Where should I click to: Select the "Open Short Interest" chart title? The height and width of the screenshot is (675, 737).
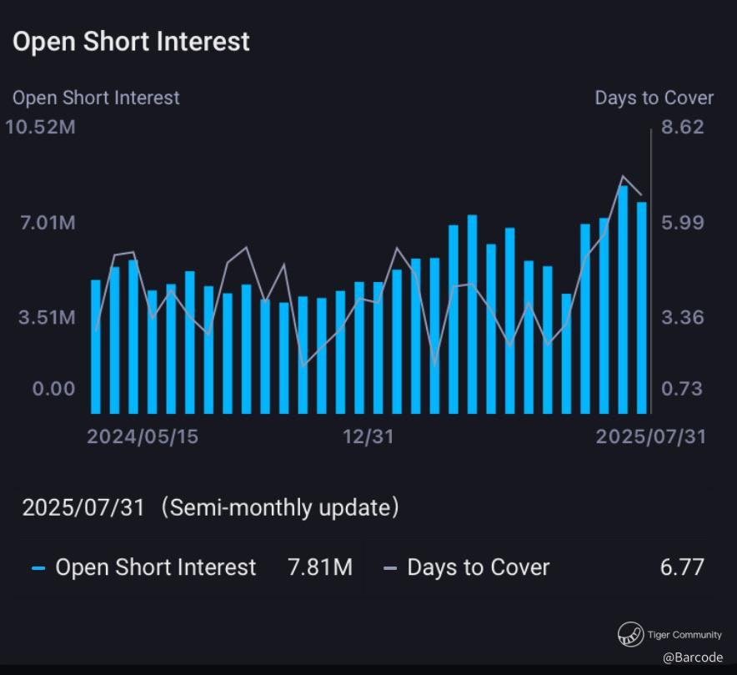pyautogui.click(x=131, y=42)
